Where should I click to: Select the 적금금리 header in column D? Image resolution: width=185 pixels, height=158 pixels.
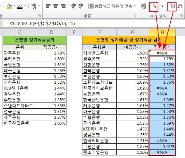pos(51,47)
